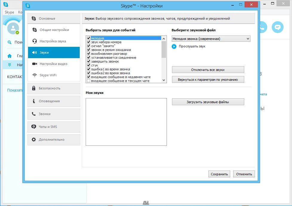Open the Мелодия звонка (современная) dropdown
292x206 pixels.
(x=211, y=39)
